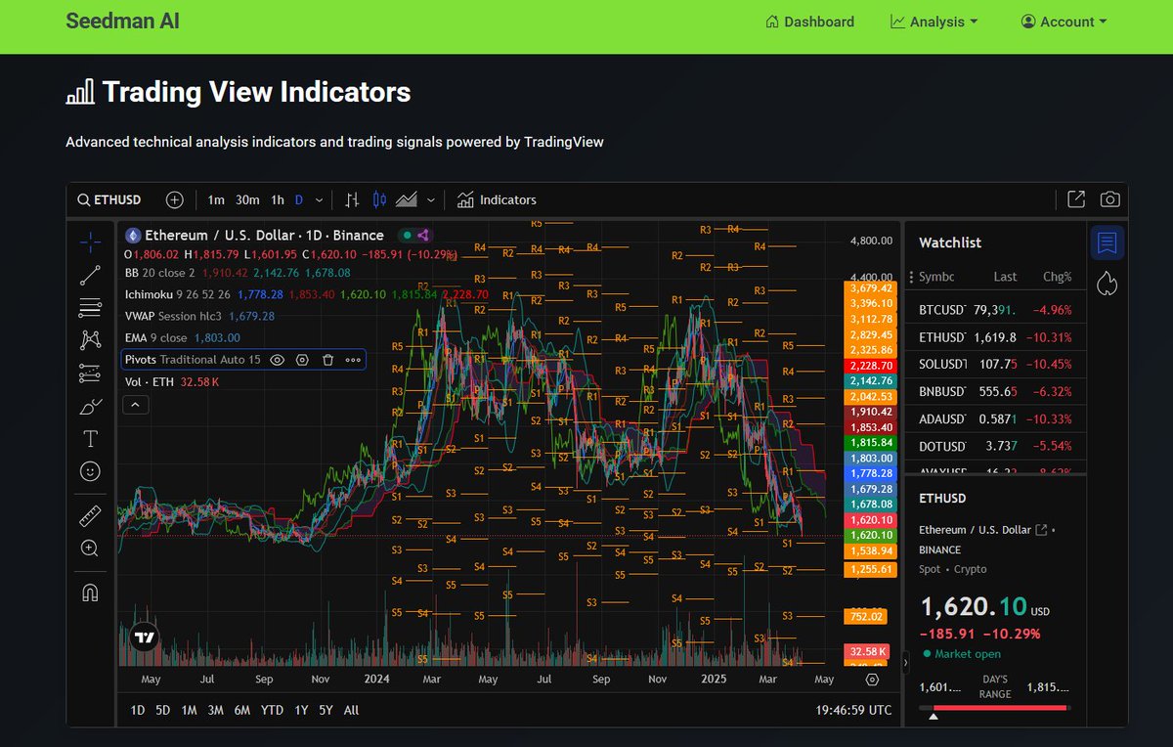Select the crosshair cursor tool
Screen dimensions: 1173x747
coord(90,242)
